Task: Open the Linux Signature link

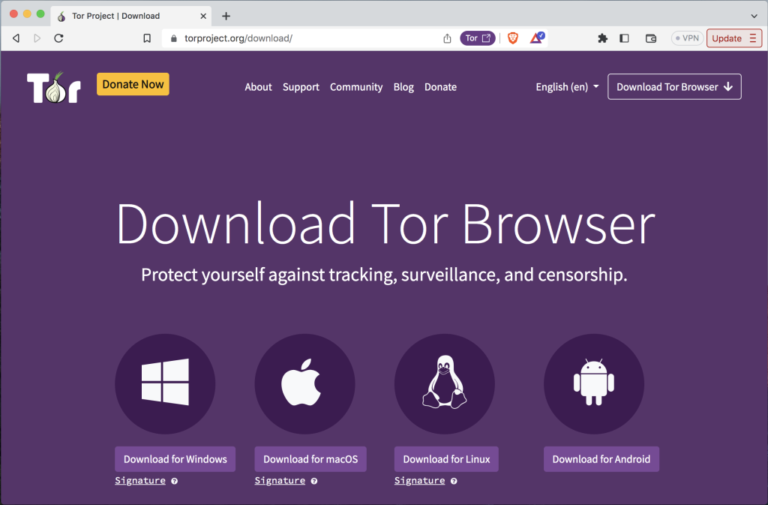Action: (x=420, y=480)
